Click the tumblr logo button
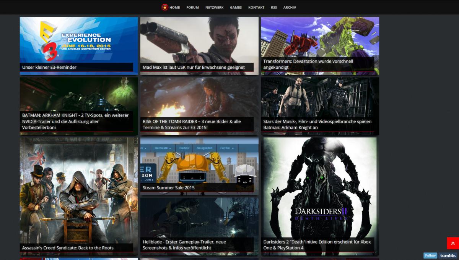Viewport: 459px width, 260px height. [x=447, y=255]
